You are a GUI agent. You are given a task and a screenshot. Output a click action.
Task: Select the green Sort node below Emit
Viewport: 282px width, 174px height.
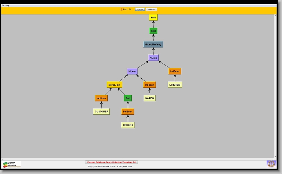point(153,31)
